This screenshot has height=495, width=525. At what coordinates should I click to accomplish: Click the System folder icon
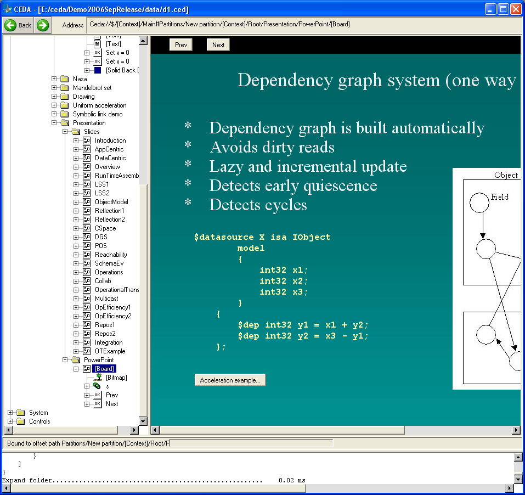click(21, 413)
